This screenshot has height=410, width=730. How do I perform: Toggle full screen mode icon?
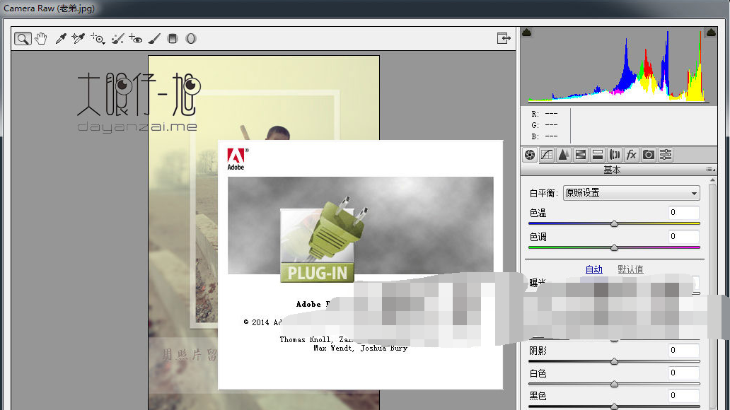[504, 38]
